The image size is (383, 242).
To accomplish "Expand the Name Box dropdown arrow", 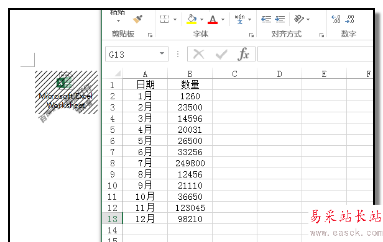I will pos(162,53).
